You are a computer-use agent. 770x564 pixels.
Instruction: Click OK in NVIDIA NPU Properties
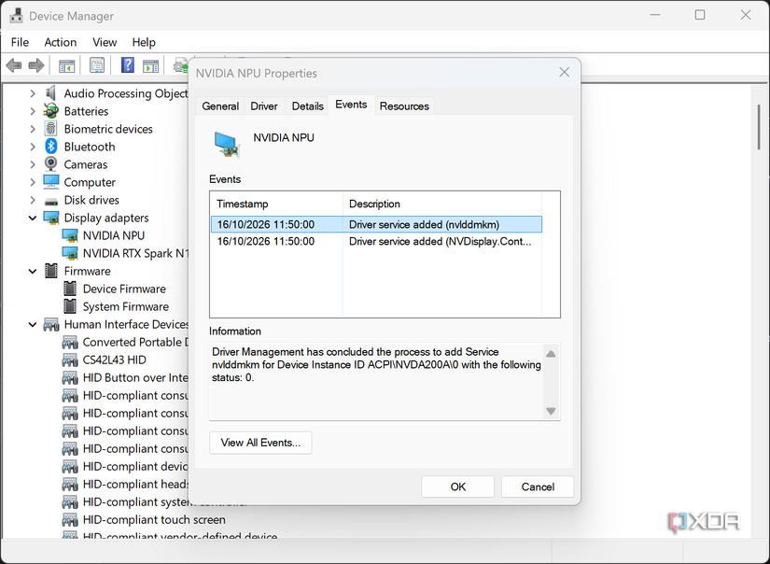pos(457,486)
